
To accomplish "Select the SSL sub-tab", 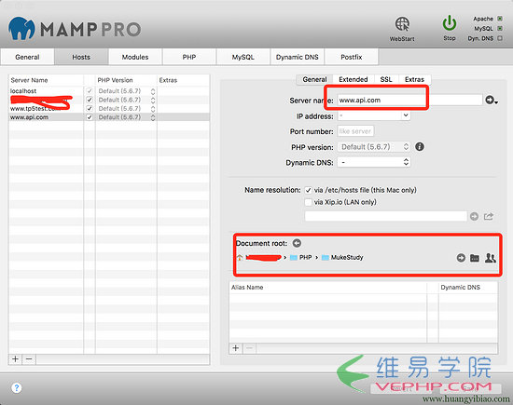I will click(386, 79).
